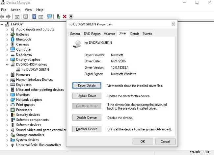Screen dimensions: 214x155
Task: Select the System devices tree item
Action: tap(27, 140)
